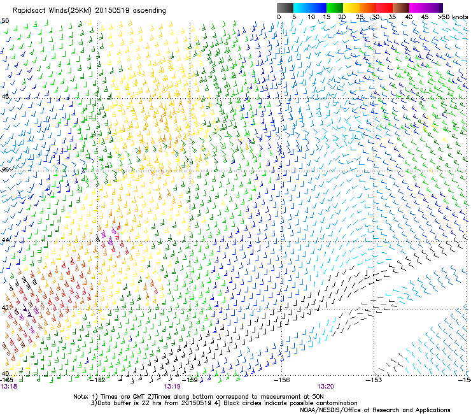
Task: Click the latitude label 40
Action: [5, 373]
